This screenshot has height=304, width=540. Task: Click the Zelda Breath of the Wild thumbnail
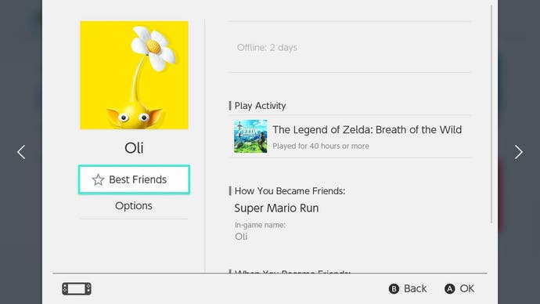tap(250, 136)
